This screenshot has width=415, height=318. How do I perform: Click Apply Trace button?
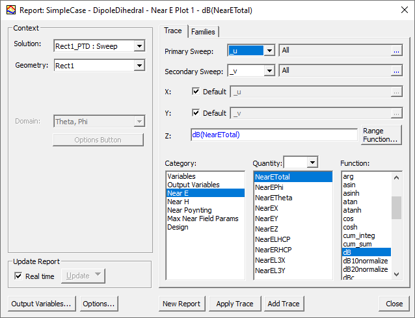pos(235,304)
